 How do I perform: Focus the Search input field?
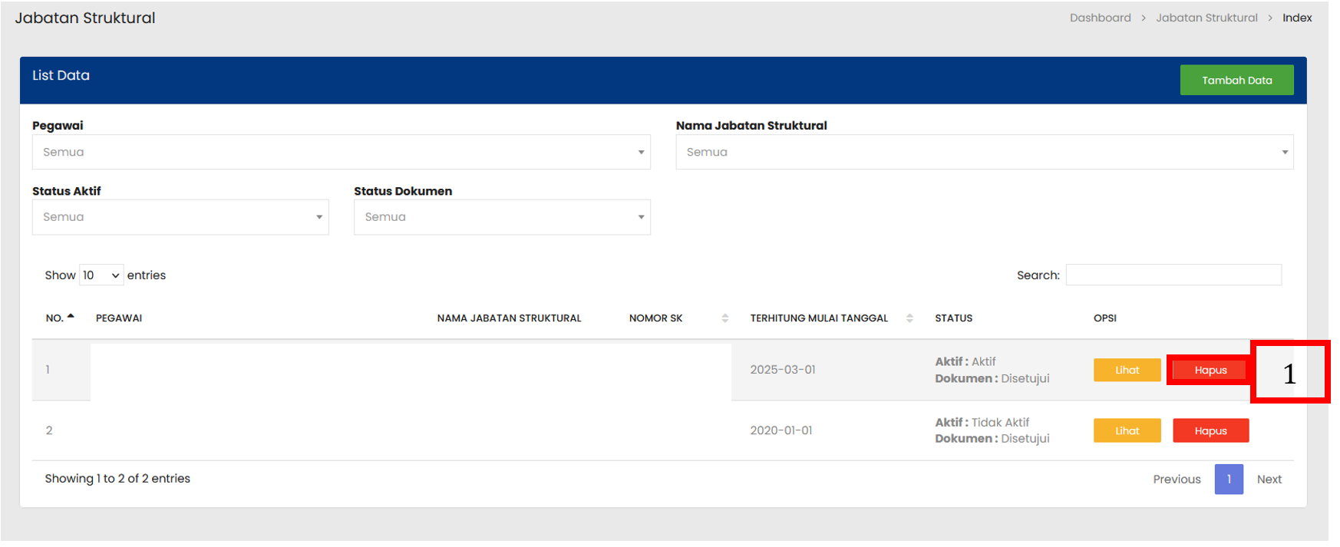coord(1173,275)
